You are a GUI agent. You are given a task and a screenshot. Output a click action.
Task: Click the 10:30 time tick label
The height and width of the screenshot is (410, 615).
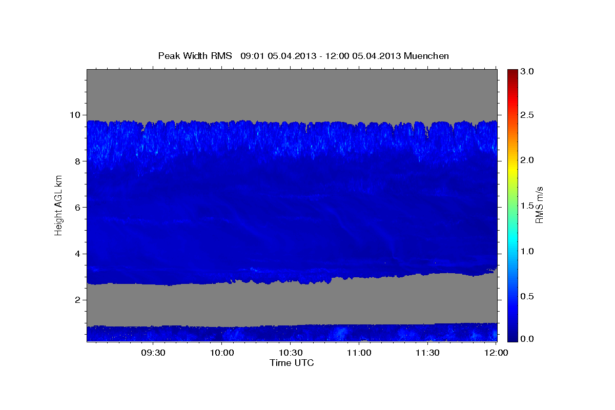click(x=291, y=353)
